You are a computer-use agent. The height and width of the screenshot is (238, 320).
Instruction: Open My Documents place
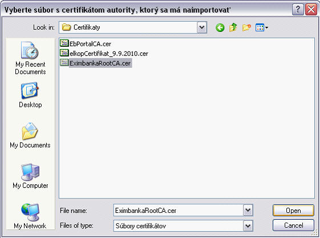pyautogui.click(x=30, y=135)
